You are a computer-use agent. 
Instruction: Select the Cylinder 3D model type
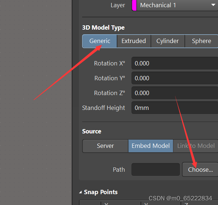(168, 41)
